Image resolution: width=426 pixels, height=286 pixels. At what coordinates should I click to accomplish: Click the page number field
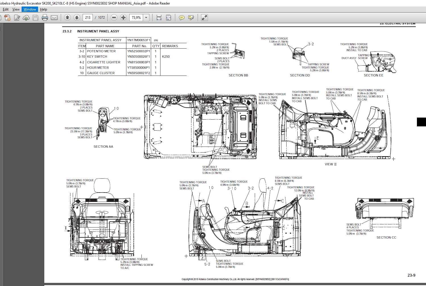(x=88, y=18)
